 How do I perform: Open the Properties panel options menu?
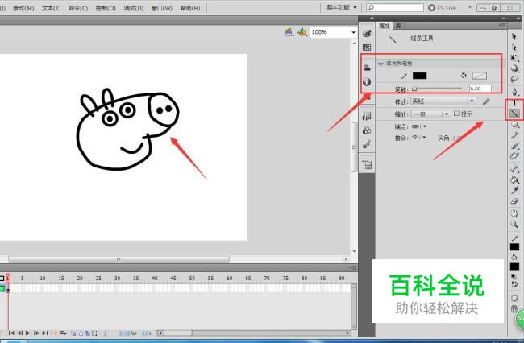502,25
